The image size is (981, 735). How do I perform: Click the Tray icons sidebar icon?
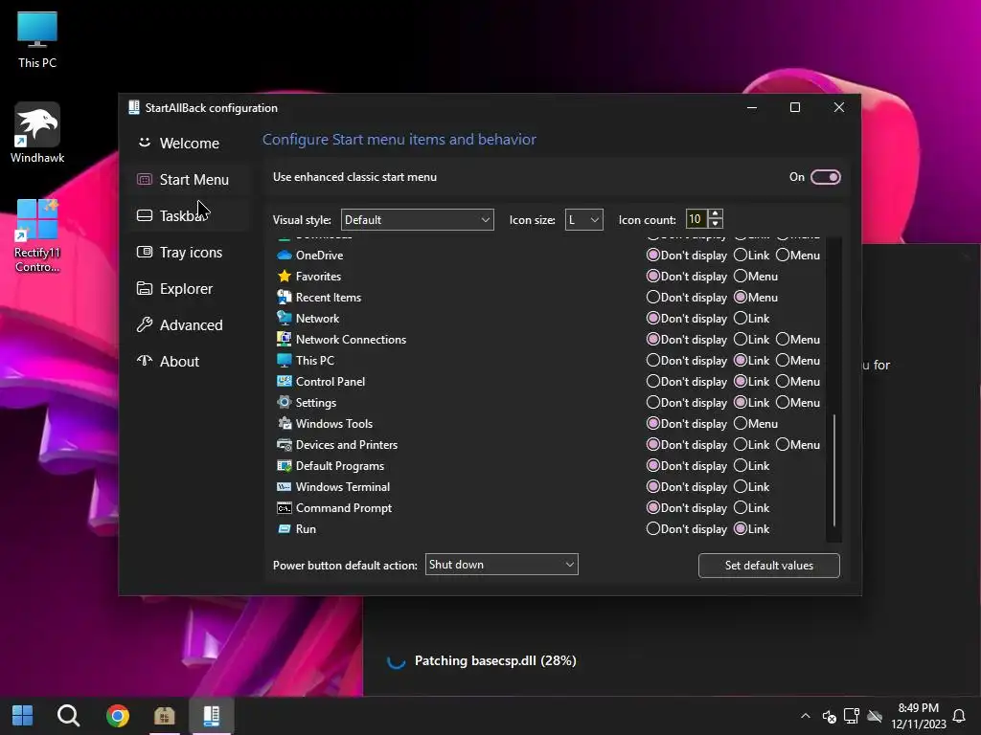coord(145,252)
